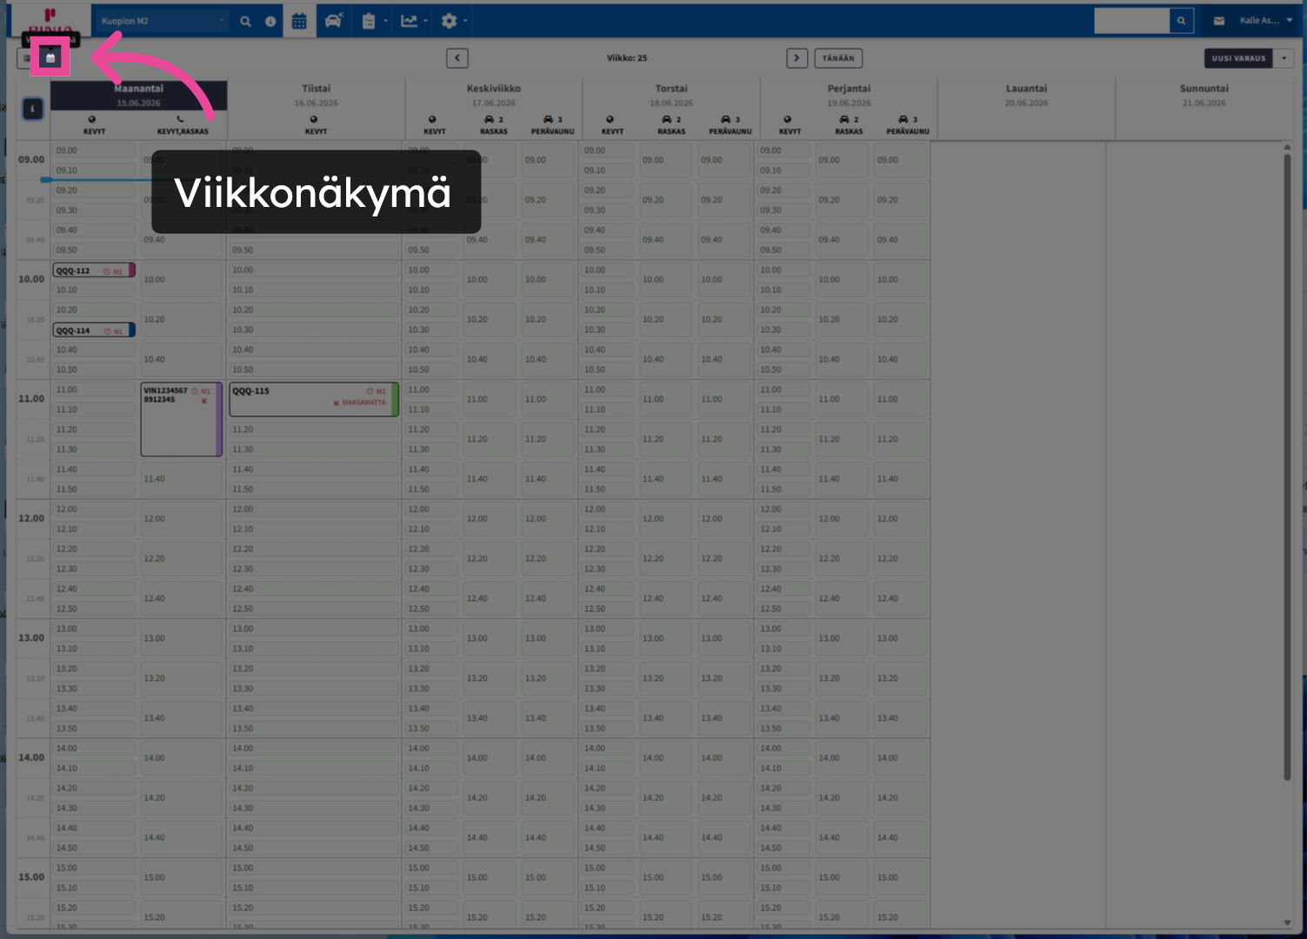Click the station info icon in top bar

[270, 21]
